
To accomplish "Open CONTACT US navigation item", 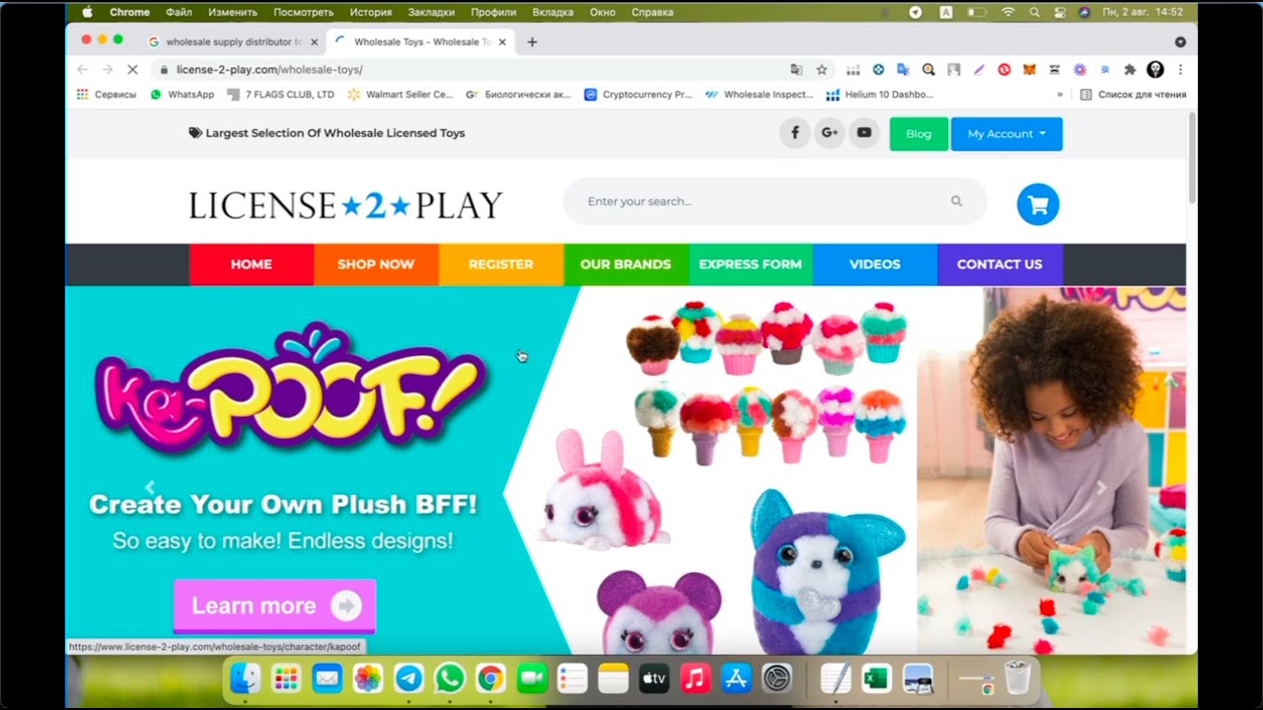I will pos(1000,264).
